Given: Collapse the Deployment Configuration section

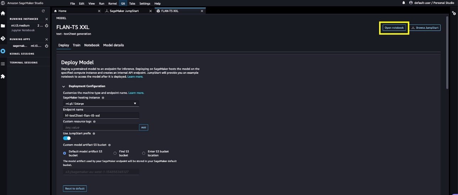Looking at the screenshot, I should [x=64, y=86].
